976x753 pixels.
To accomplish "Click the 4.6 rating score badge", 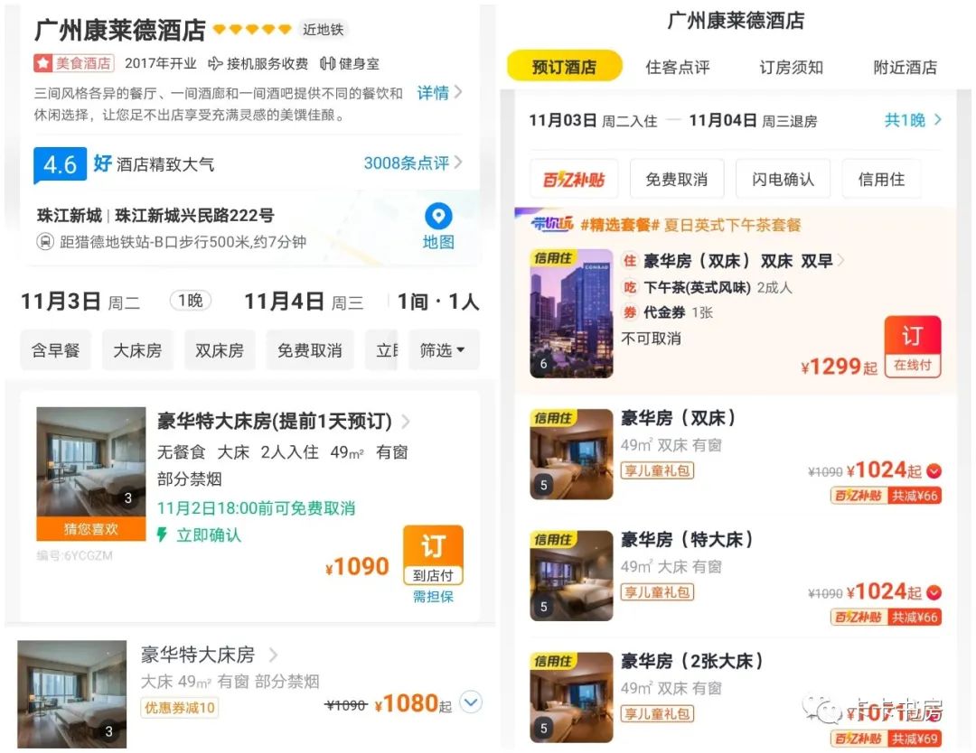I will click(60, 165).
